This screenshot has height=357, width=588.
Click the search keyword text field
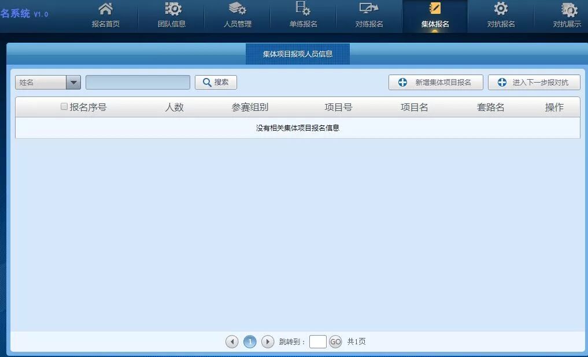138,83
